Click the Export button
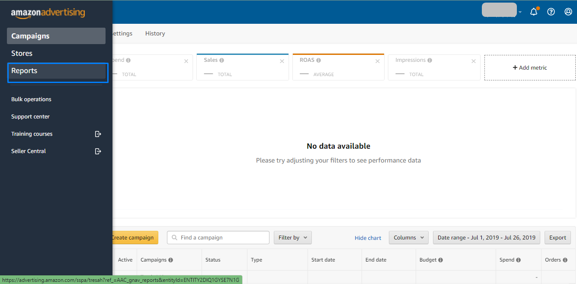Screen dimensions: 577x284 558,238
